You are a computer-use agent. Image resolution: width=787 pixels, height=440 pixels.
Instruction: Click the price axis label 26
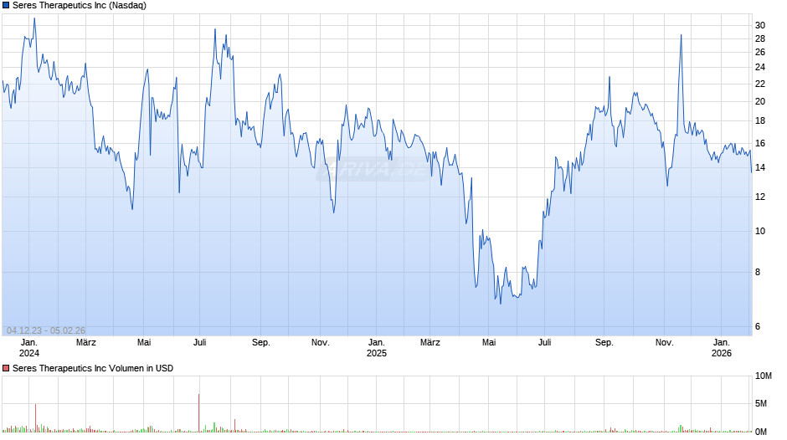(x=760, y=52)
